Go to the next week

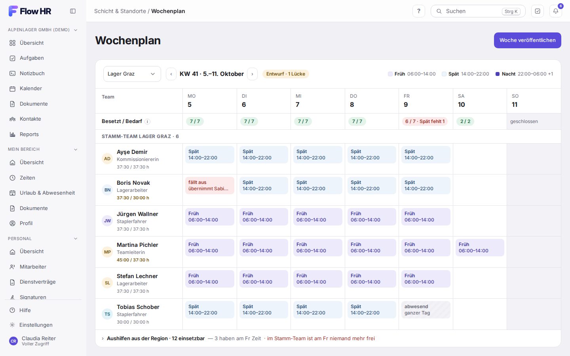coord(252,74)
